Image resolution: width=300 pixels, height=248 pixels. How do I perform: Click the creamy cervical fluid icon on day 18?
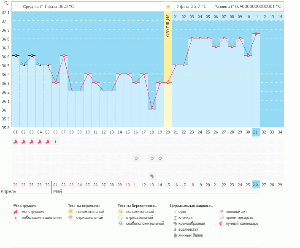[152, 176]
